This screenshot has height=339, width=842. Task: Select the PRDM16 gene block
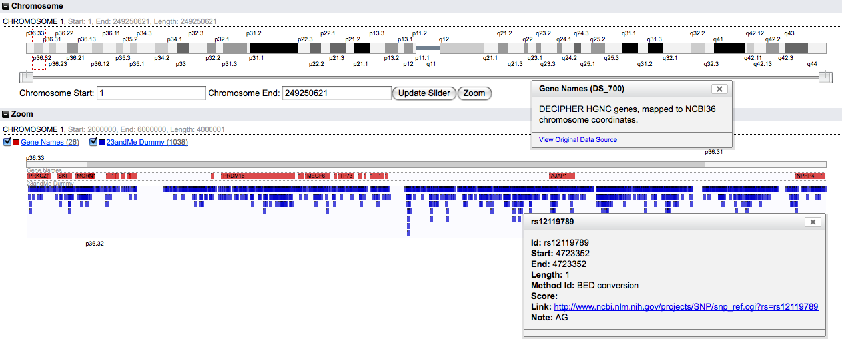pos(258,176)
